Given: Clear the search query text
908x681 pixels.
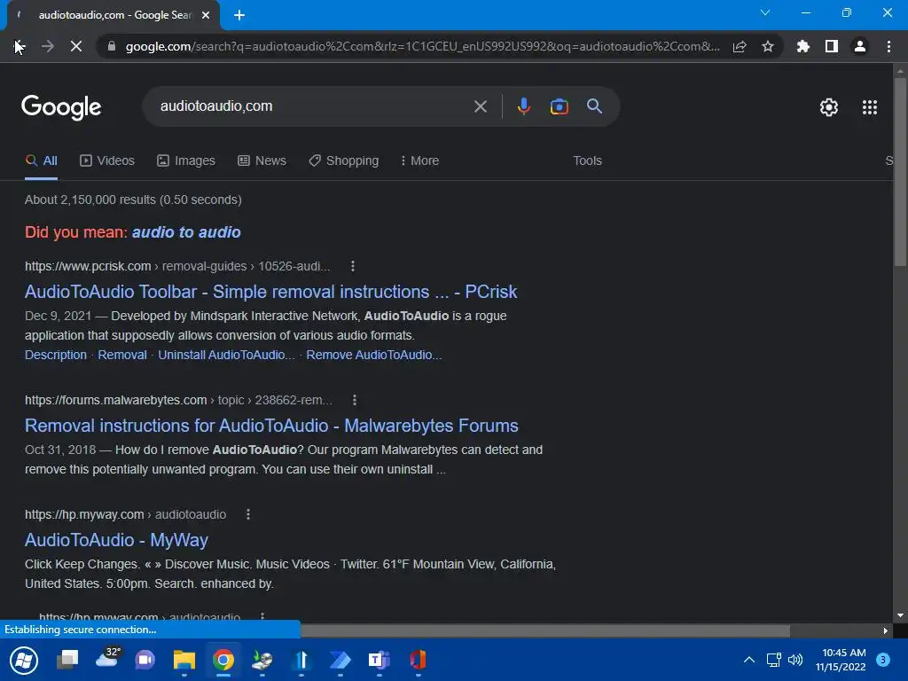Looking at the screenshot, I should coord(480,106).
